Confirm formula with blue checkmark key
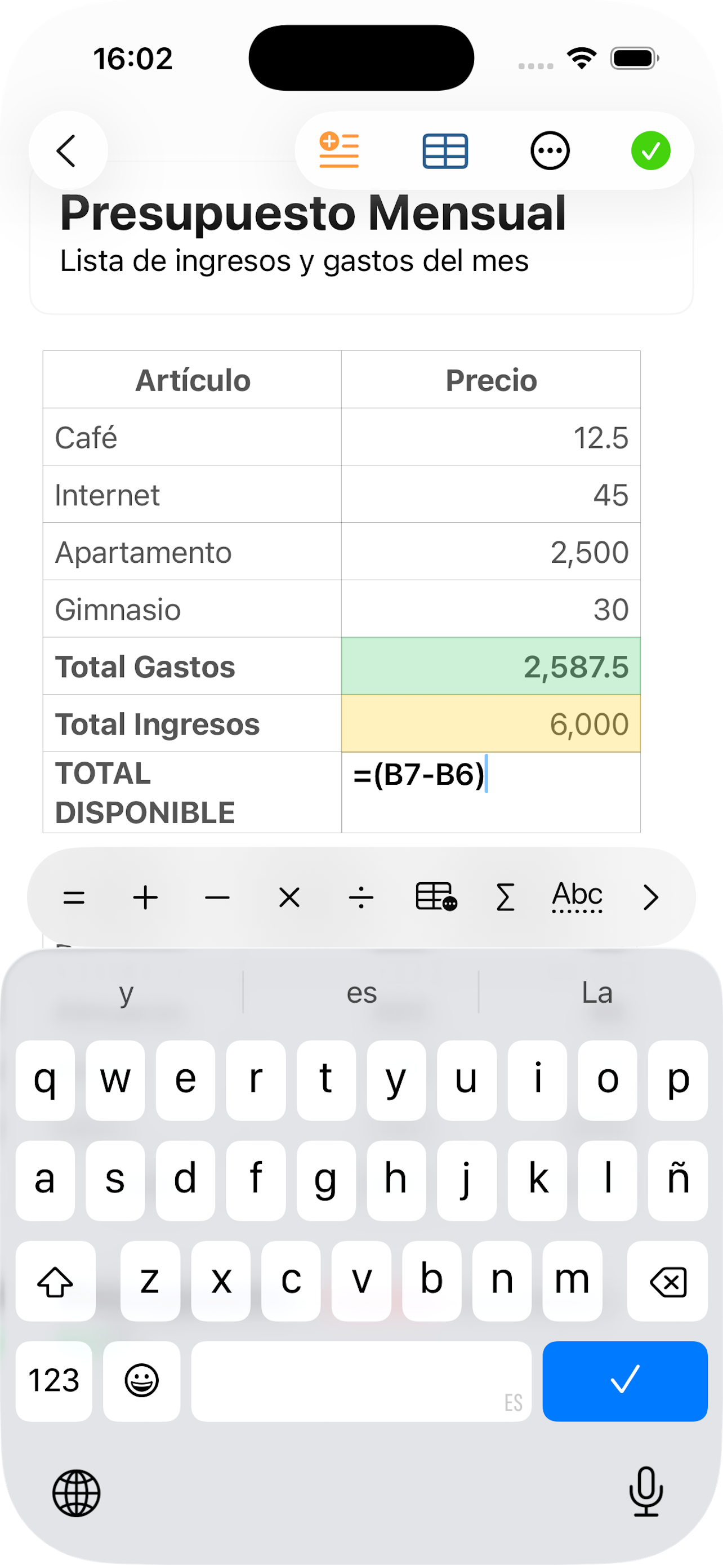This screenshot has height=1565, width=723. tap(624, 1380)
